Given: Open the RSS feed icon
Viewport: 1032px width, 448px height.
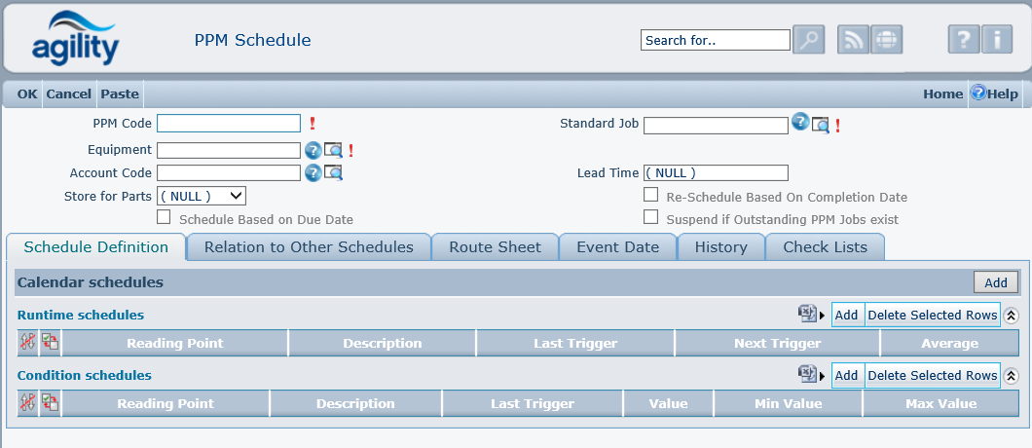Looking at the screenshot, I should (x=853, y=40).
